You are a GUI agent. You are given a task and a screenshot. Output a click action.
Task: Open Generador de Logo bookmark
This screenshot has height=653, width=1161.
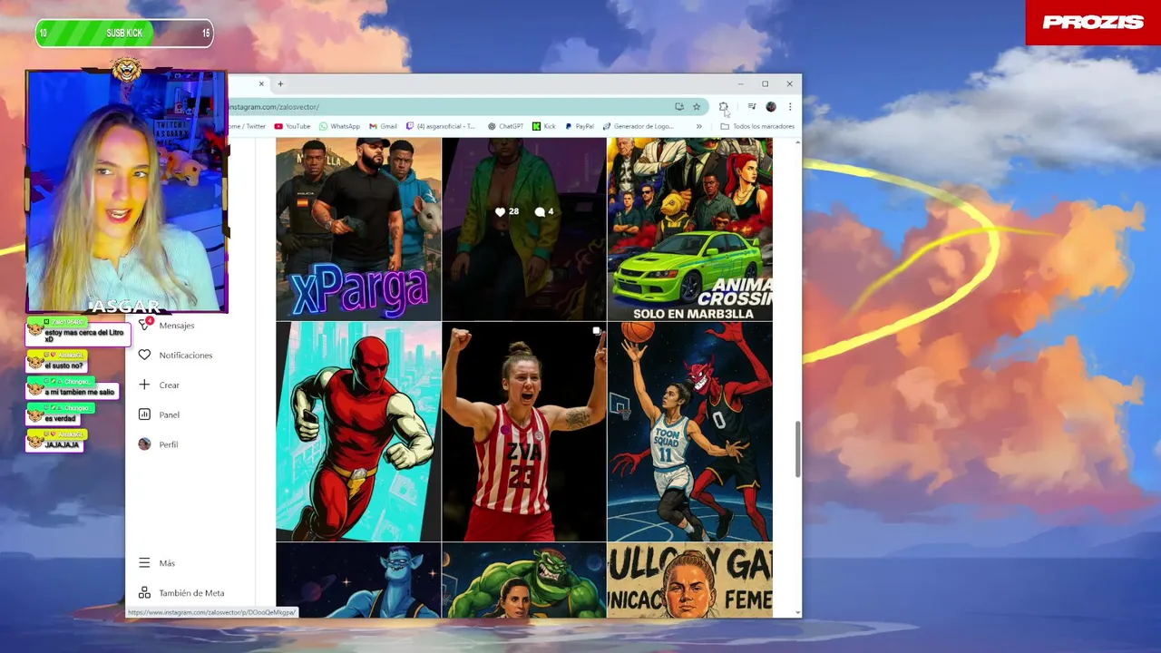pos(638,127)
